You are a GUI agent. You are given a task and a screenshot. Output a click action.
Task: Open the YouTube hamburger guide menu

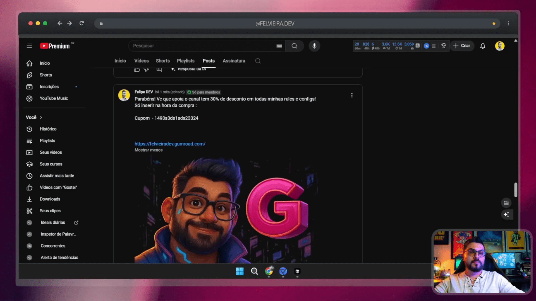pyautogui.click(x=29, y=46)
